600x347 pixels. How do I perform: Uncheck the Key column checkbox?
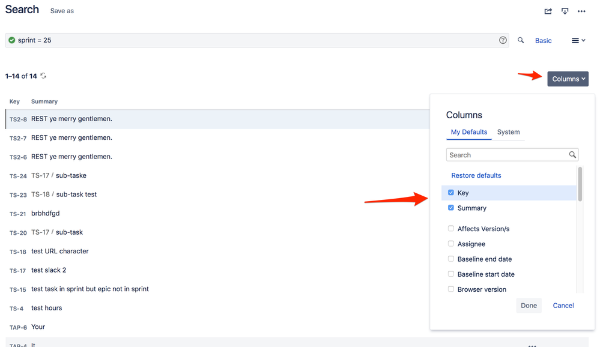point(451,193)
